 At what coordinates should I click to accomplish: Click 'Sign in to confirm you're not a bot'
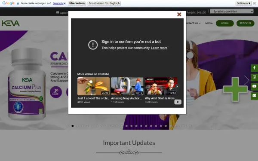[x=131, y=42]
